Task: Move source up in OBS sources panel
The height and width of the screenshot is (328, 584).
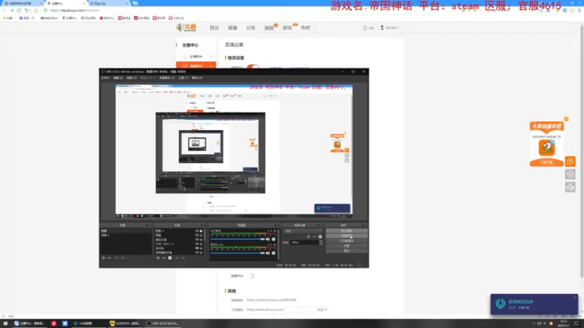Action: click(177, 258)
